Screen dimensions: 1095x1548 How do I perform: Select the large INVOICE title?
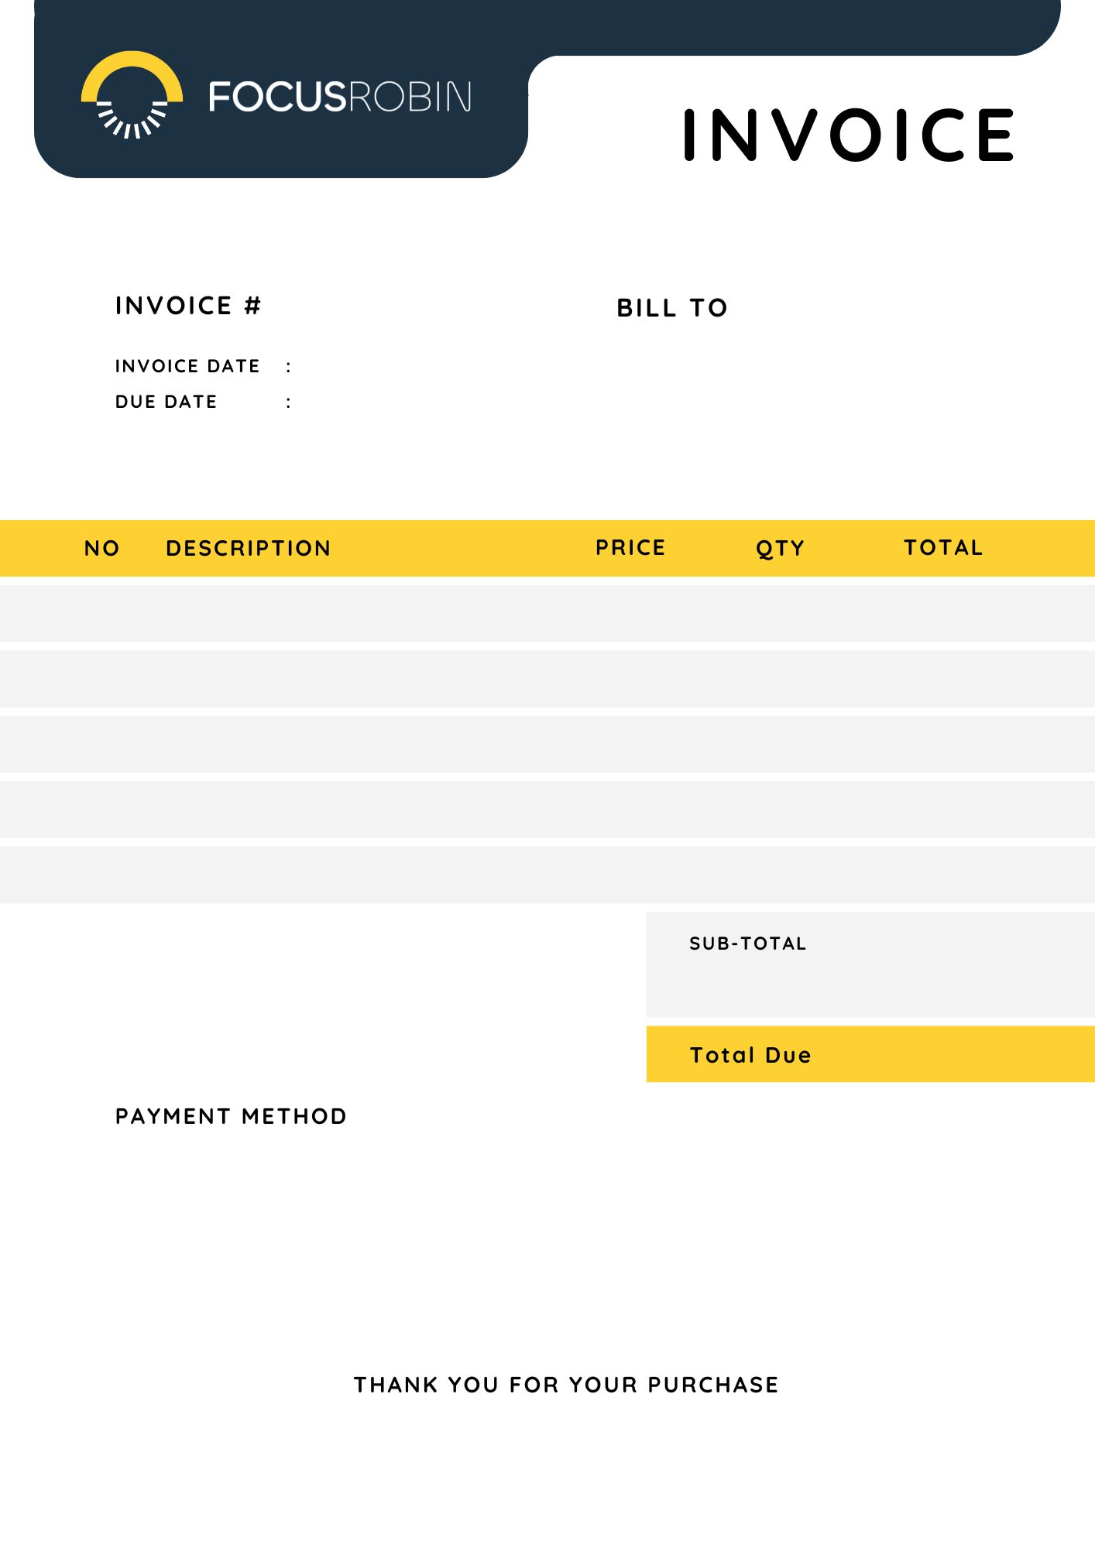[848, 135]
